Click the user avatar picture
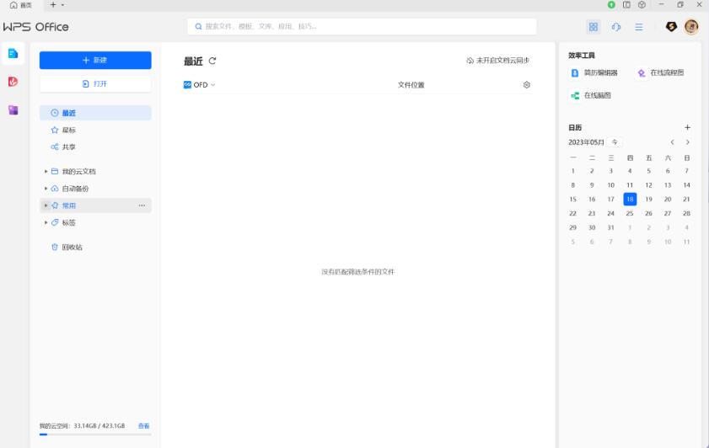The width and height of the screenshot is (709, 448). (x=691, y=27)
